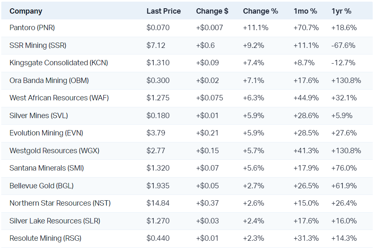The image size is (374, 249).
Task: Click the Silver Mines (SVL) row
Action: coord(39,116)
